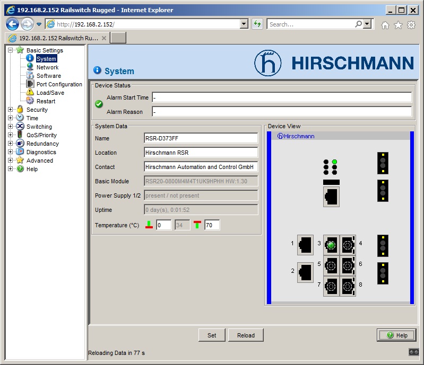Image resolution: width=424 pixels, height=365 pixels.
Task: Open the address bar dropdown
Action: (244, 24)
